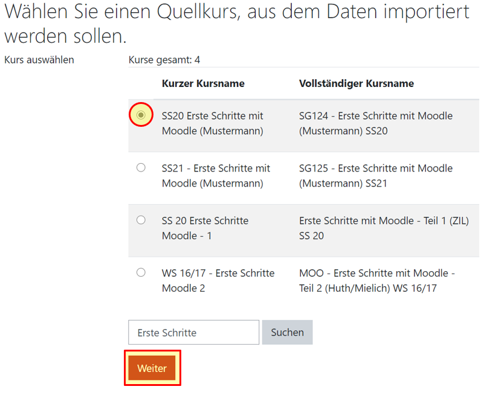Click full name Erste Schritte mit Moodle - Teil 1 (ZIL)
The width and height of the screenshot is (484, 398).
[x=384, y=228]
